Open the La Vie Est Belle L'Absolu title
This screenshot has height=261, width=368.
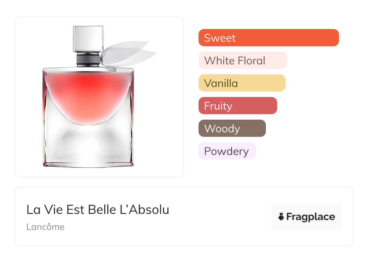pos(98,210)
